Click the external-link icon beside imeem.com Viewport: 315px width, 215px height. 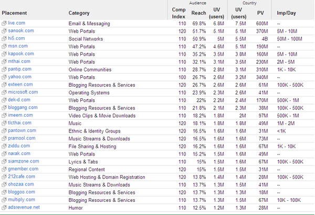click(4, 116)
